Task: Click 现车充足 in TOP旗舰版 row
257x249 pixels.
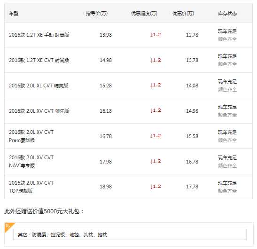Action: click(227, 183)
